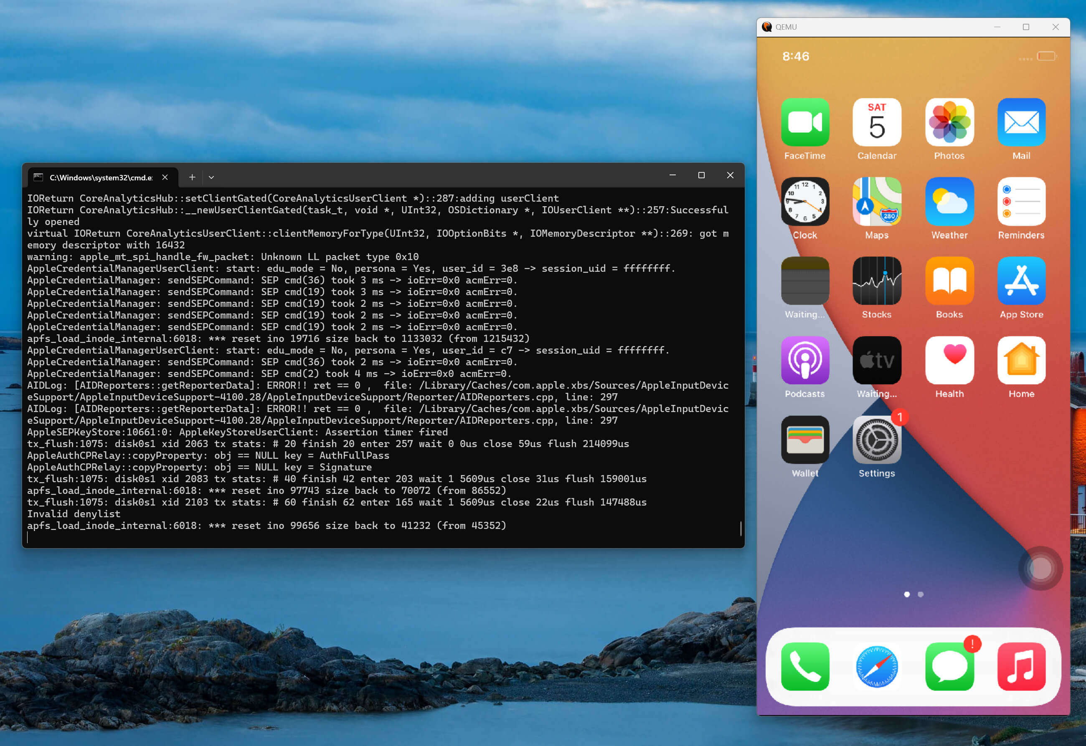
Task: Add a new terminal tab with plus button
Action: click(192, 177)
